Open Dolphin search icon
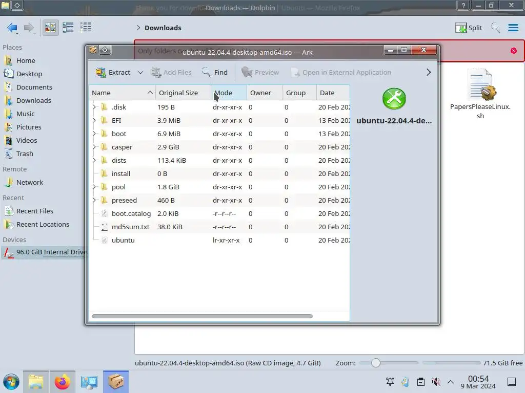 pyautogui.click(x=495, y=28)
